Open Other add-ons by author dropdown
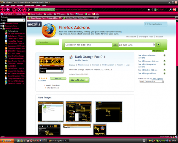The width and height of the screenshot is (178, 143). 152,81
